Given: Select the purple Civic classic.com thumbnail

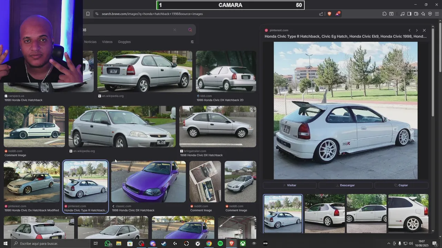Looking at the screenshot, I should pos(148,182).
